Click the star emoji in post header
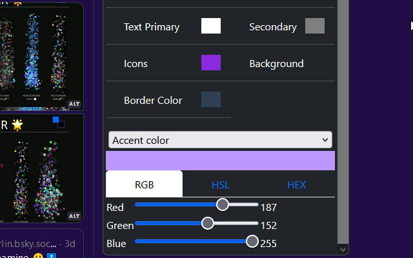The width and height of the screenshot is (413, 258). (x=17, y=124)
